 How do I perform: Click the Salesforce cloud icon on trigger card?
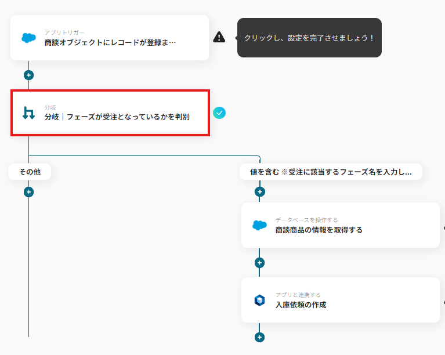28,38
